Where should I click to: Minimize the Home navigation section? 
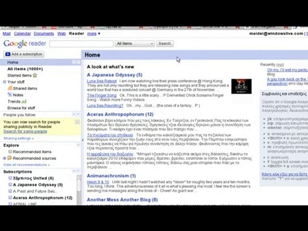point(74,62)
